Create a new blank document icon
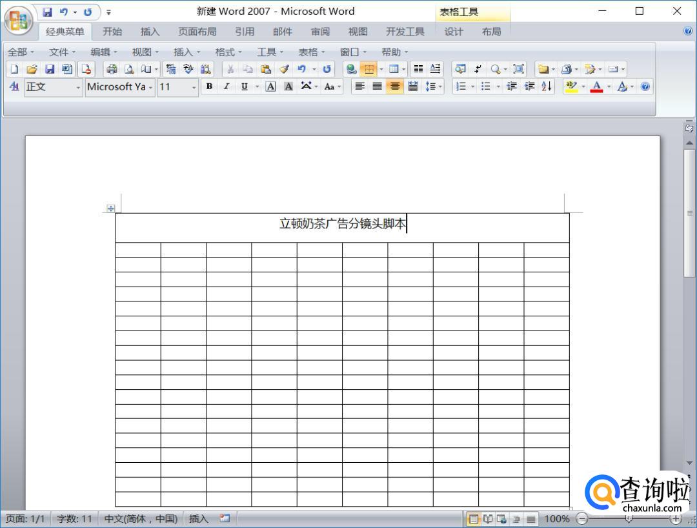The image size is (697, 528). tap(14, 69)
